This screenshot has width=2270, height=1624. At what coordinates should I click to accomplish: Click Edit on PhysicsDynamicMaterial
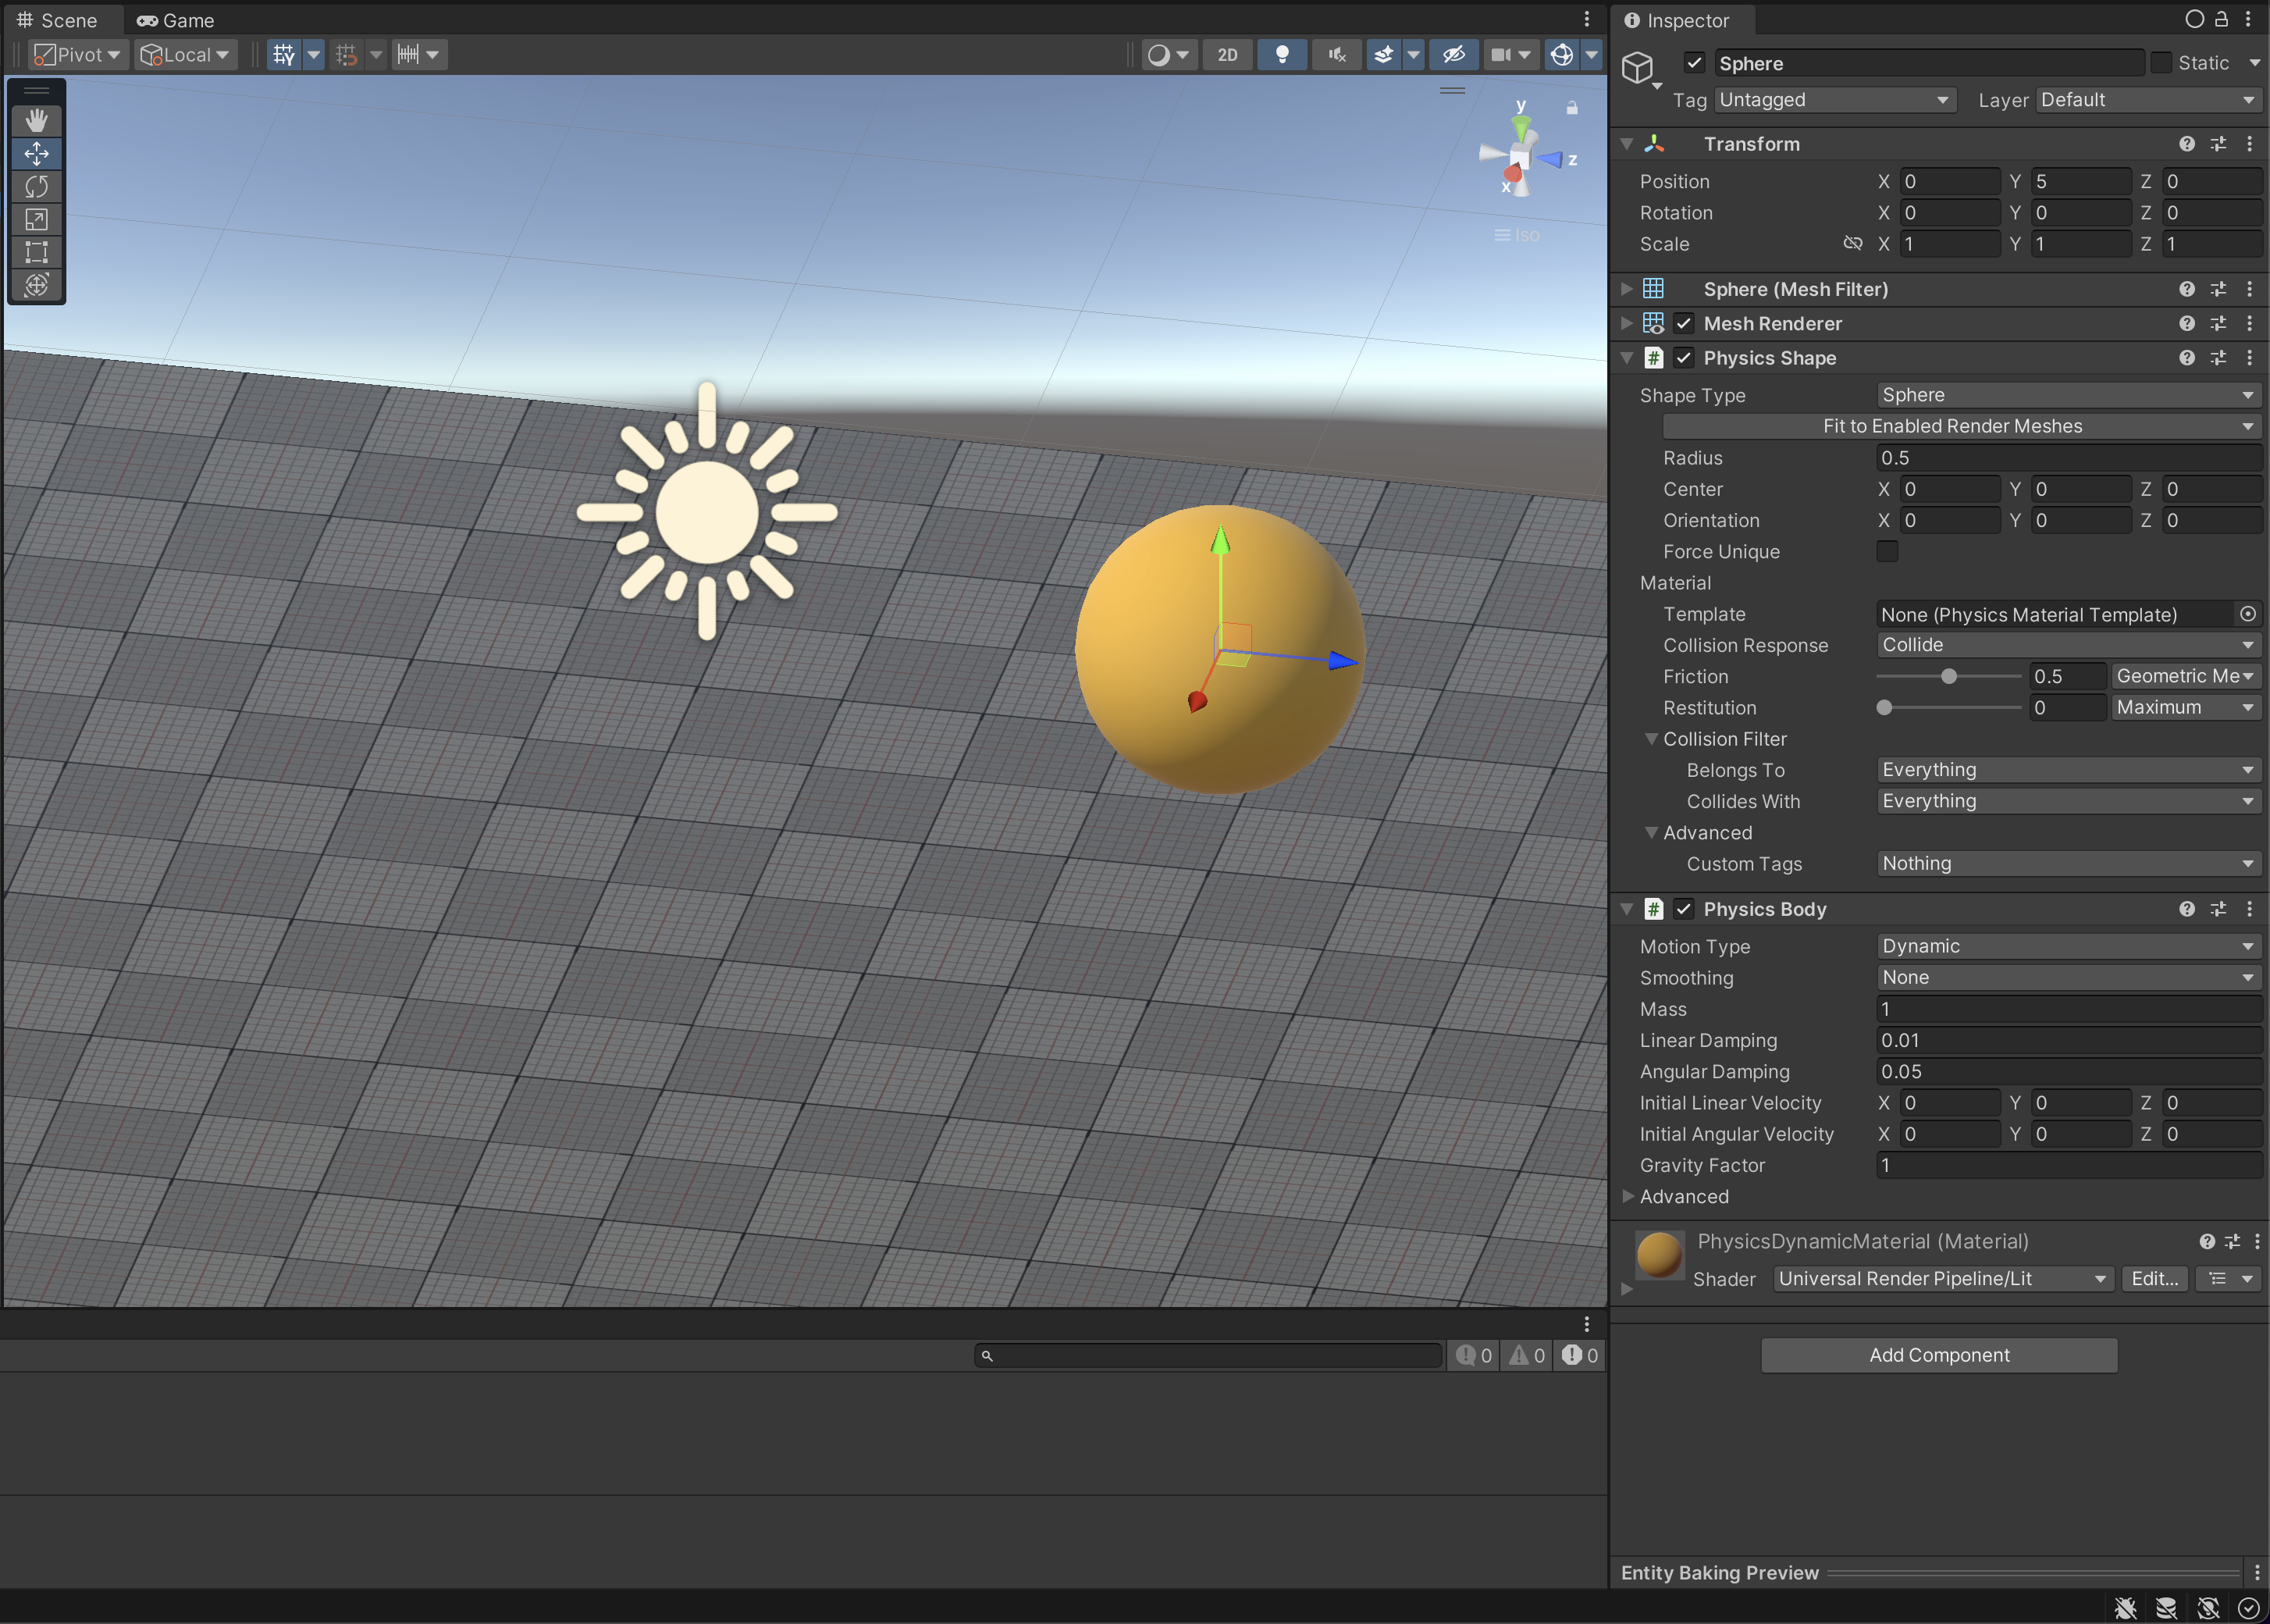2151,1278
